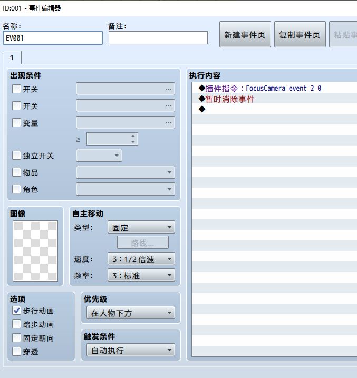The height and width of the screenshot is (378, 357).
Task: Open the 物品 dropdown
Action: pyautogui.click(x=126, y=172)
